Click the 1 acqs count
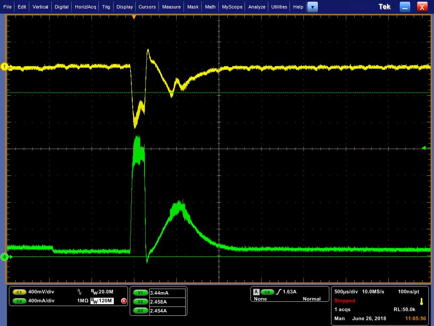The height and width of the screenshot is (326, 434). (x=342, y=309)
